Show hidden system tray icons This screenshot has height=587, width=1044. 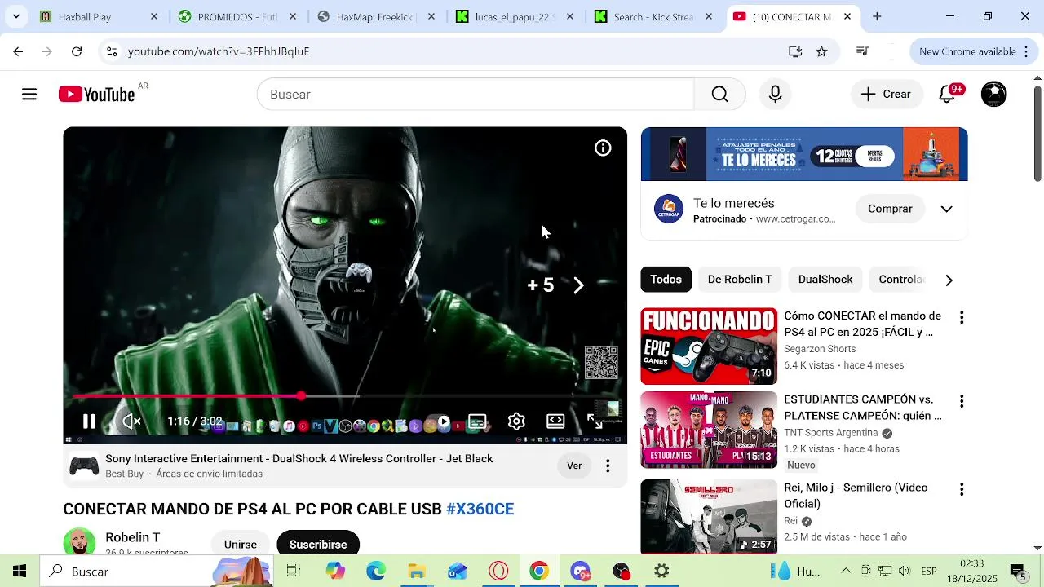click(x=846, y=572)
